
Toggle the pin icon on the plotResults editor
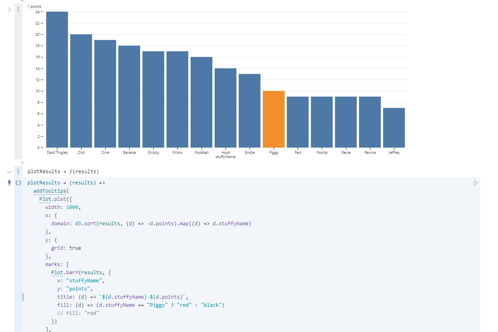point(10,183)
